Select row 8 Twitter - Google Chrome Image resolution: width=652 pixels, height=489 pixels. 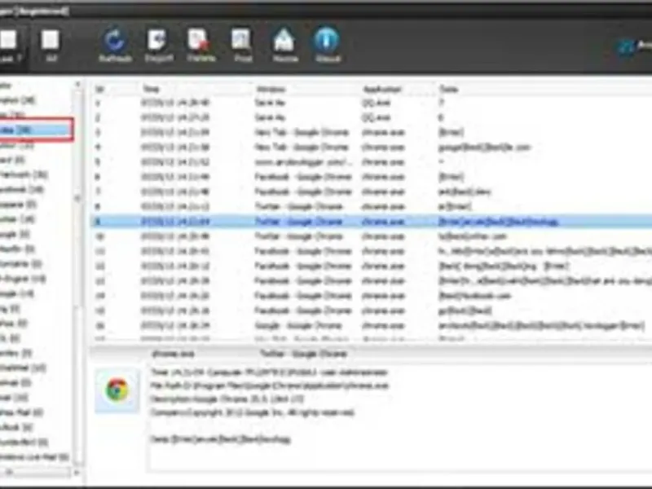(372, 207)
